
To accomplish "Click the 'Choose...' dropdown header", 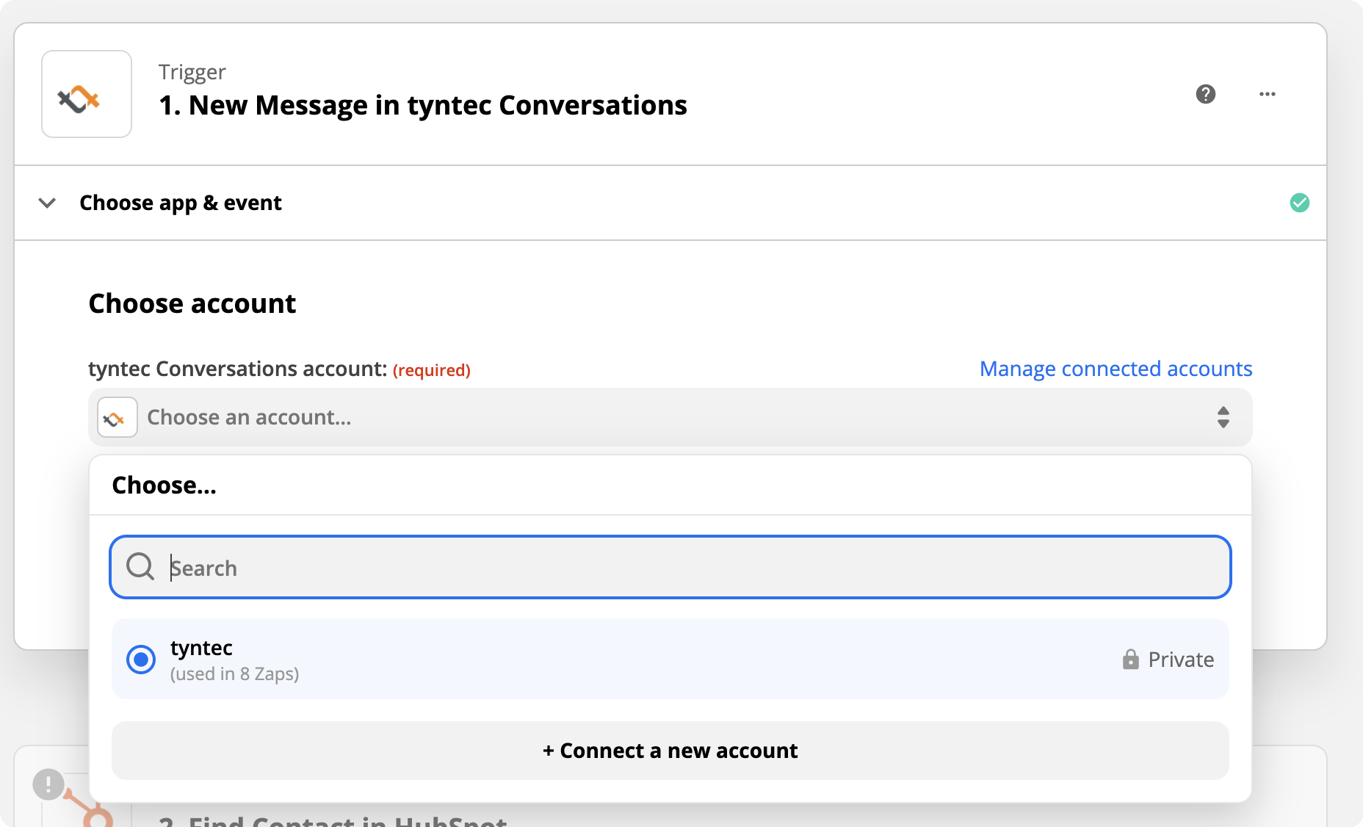I will [164, 485].
